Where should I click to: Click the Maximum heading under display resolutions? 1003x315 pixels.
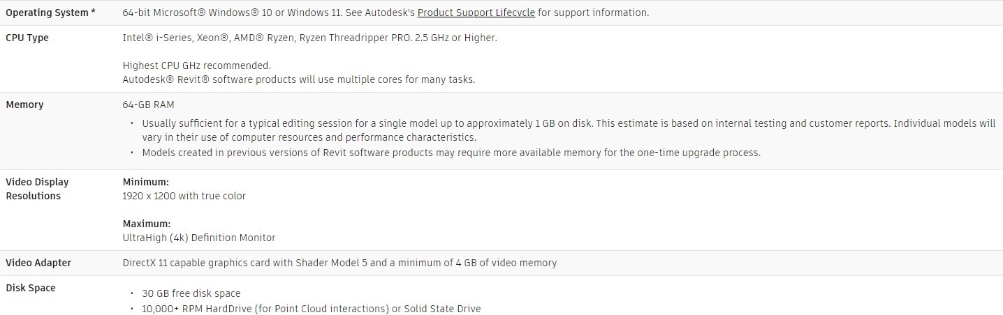pos(147,224)
